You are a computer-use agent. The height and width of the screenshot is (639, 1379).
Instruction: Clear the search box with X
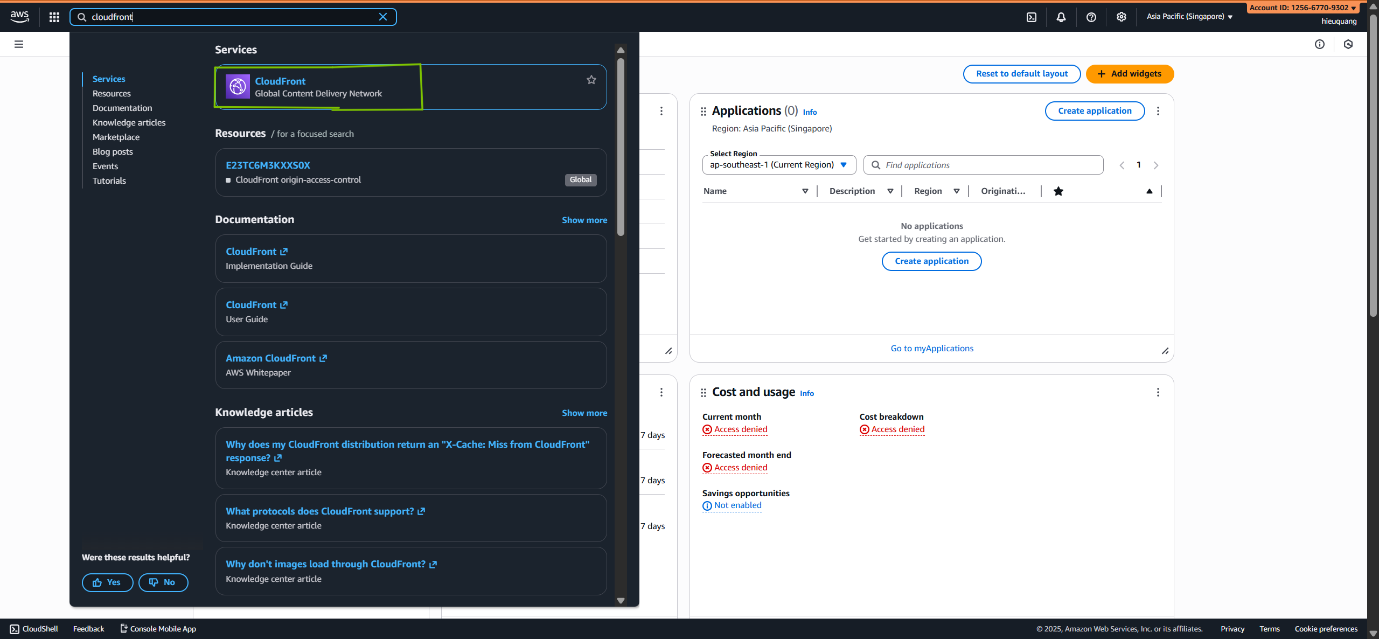383,17
